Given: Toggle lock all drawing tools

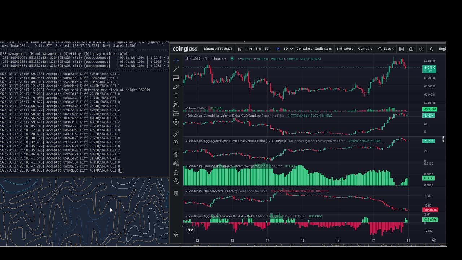Looking at the screenshot, I should [176, 173].
